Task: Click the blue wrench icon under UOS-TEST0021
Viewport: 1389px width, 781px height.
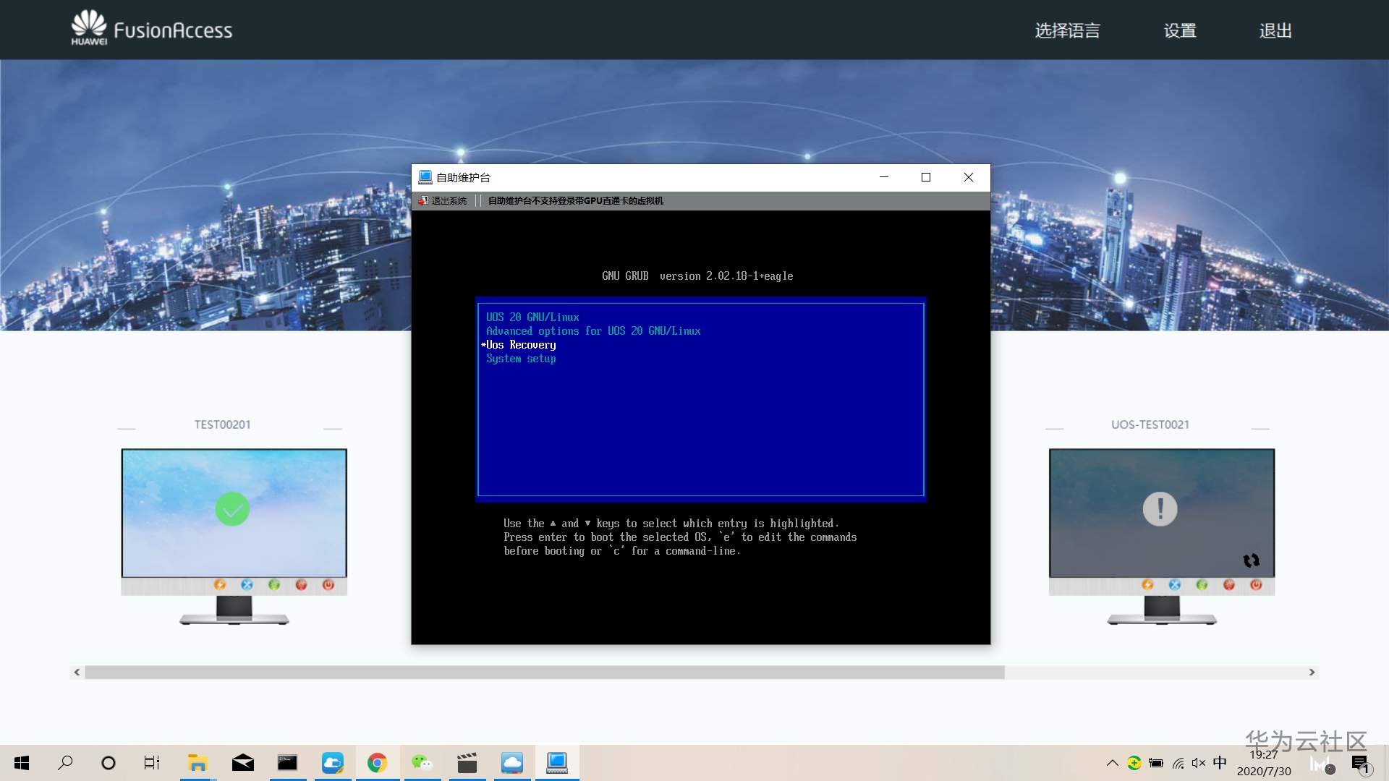Action: (x=1175, y=584)
